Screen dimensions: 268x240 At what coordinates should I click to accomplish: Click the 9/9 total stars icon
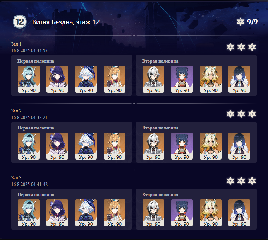click(x=241, y=22)
